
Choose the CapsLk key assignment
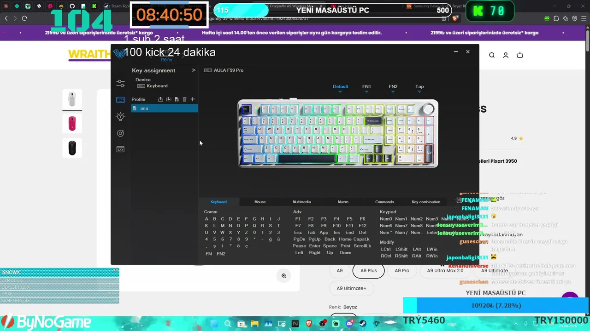362,240
